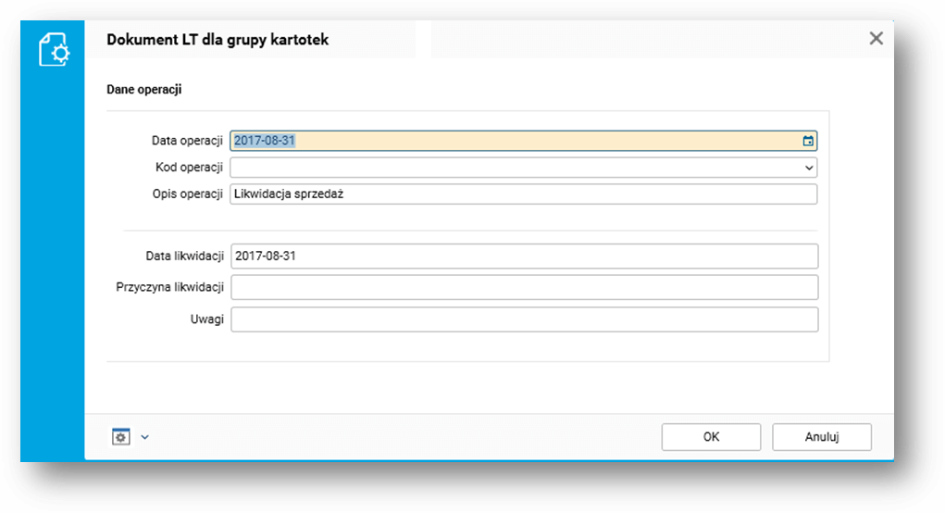Click the Data likwidacji field
945x513 pixels.
[x=524, y=256]
